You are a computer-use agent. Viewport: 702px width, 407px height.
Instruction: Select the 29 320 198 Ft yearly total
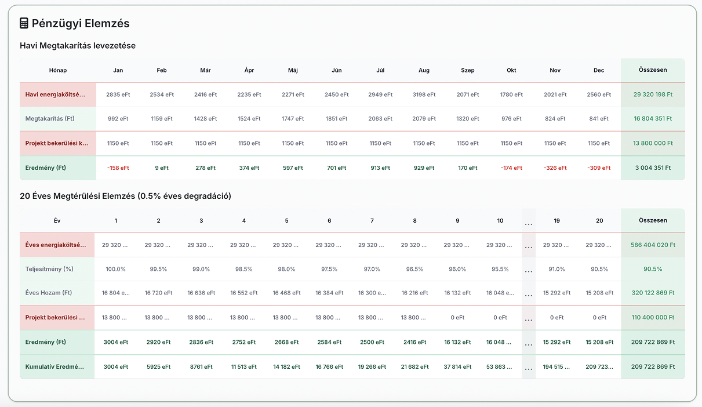click(x=653, y=95)
